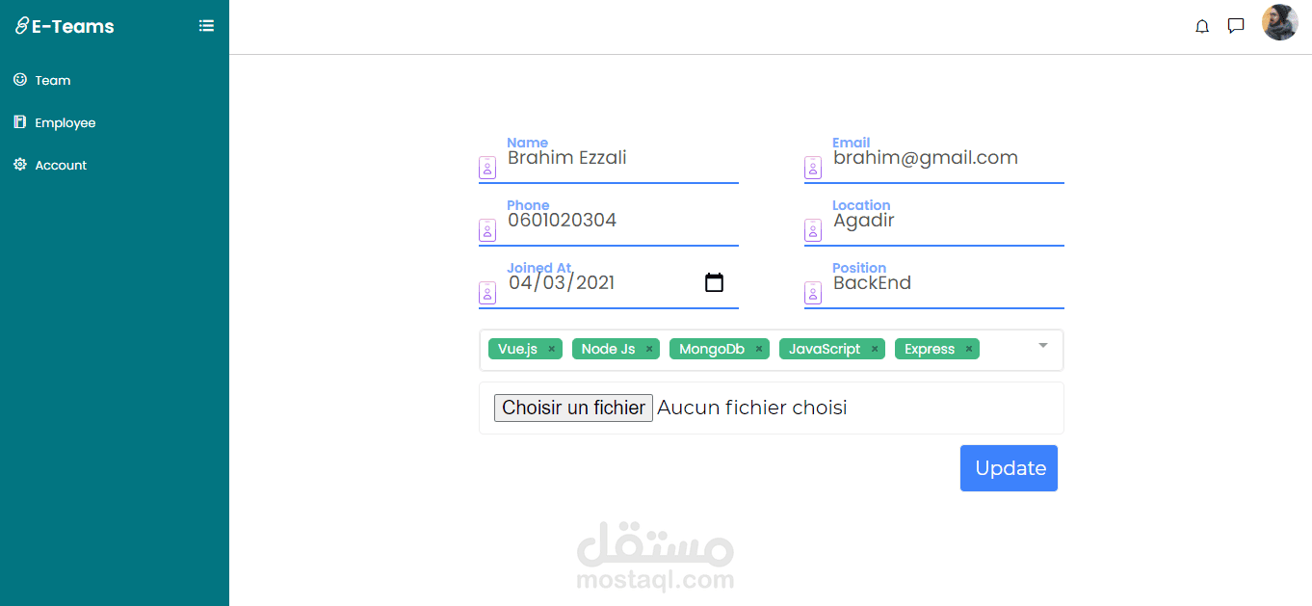Remove the JavaScript skill tag
The width and height of the screenshot is (1312, 606).
click(x=875, y=349)
